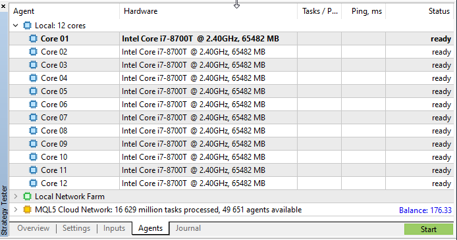Viewport: 457px width, 240px height.
Task: Open the Journal tab
Action: tap(188, 228)
